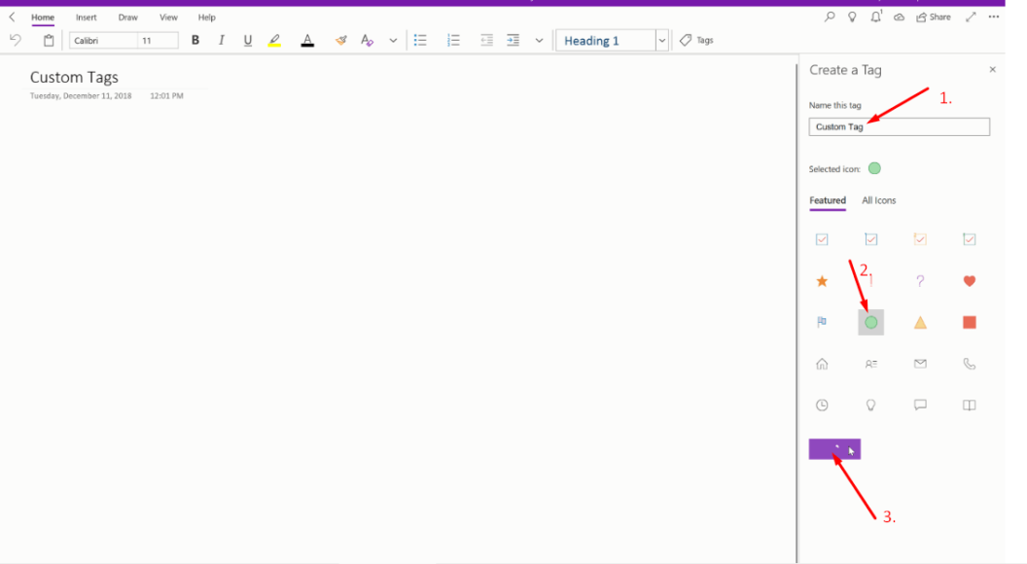Image resolution: width=1027 pixels, height=564 pixels.
Task: Switch to the All Icons tab
Action: tap(878, 200)
